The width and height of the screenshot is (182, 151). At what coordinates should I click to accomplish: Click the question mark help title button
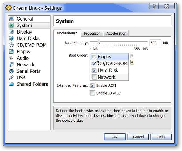click(154, 6)
